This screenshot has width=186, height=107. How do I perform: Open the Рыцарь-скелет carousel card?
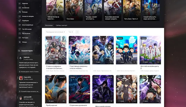point(93,10)
